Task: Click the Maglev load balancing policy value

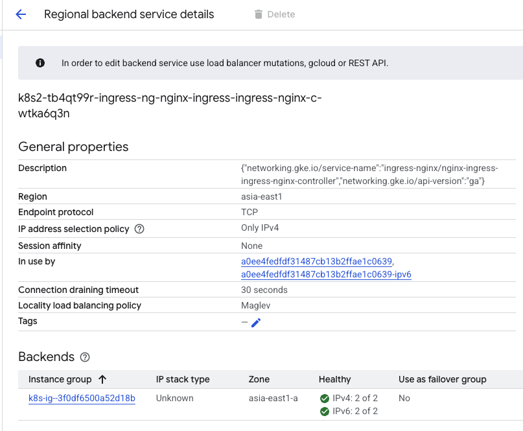Action: 255,305
